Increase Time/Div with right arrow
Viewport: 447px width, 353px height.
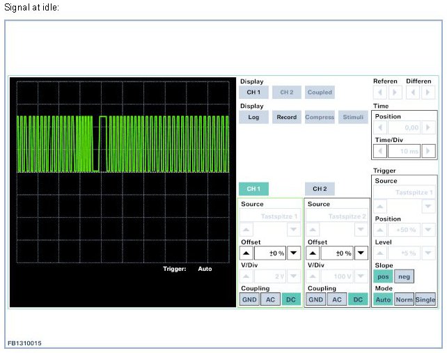[x=428, y=151]
